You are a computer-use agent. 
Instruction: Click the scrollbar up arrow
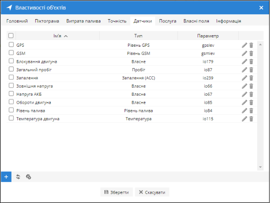coord(260,45)
